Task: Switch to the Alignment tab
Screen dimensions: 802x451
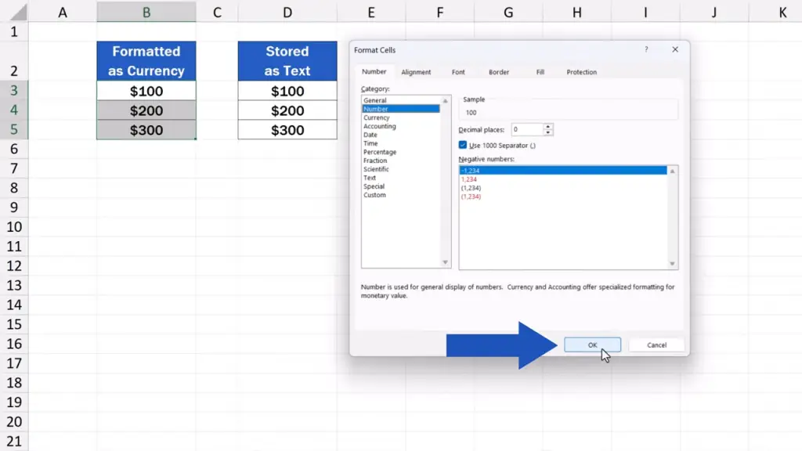Action: click(x=416, y=72)
